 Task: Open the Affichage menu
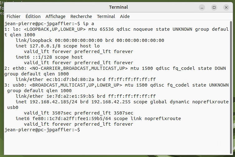point(55,16)
